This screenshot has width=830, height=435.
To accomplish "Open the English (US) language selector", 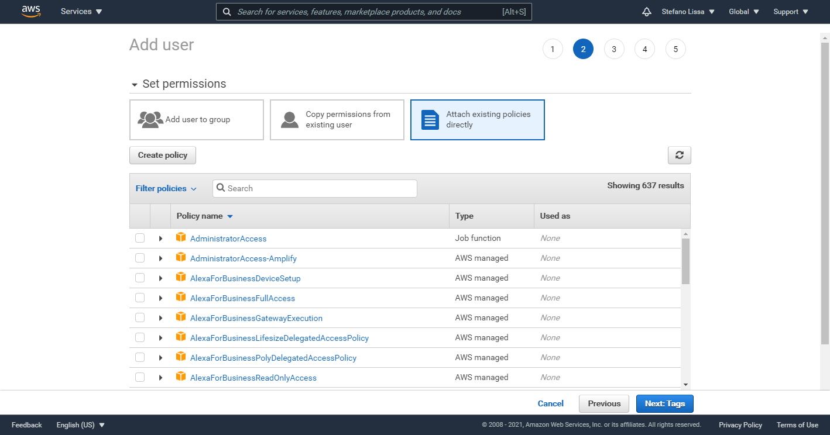I will (81, 425).
